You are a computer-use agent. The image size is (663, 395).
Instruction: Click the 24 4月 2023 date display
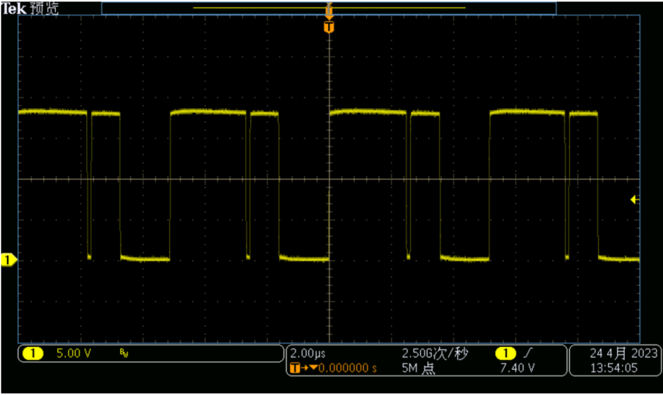(623, 353)
